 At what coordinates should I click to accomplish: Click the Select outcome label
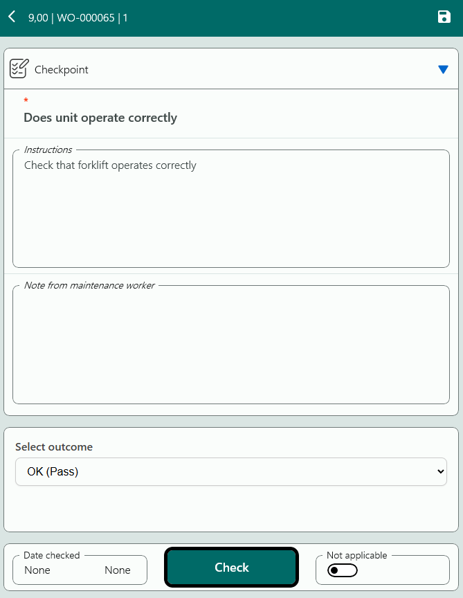[54, 447]
